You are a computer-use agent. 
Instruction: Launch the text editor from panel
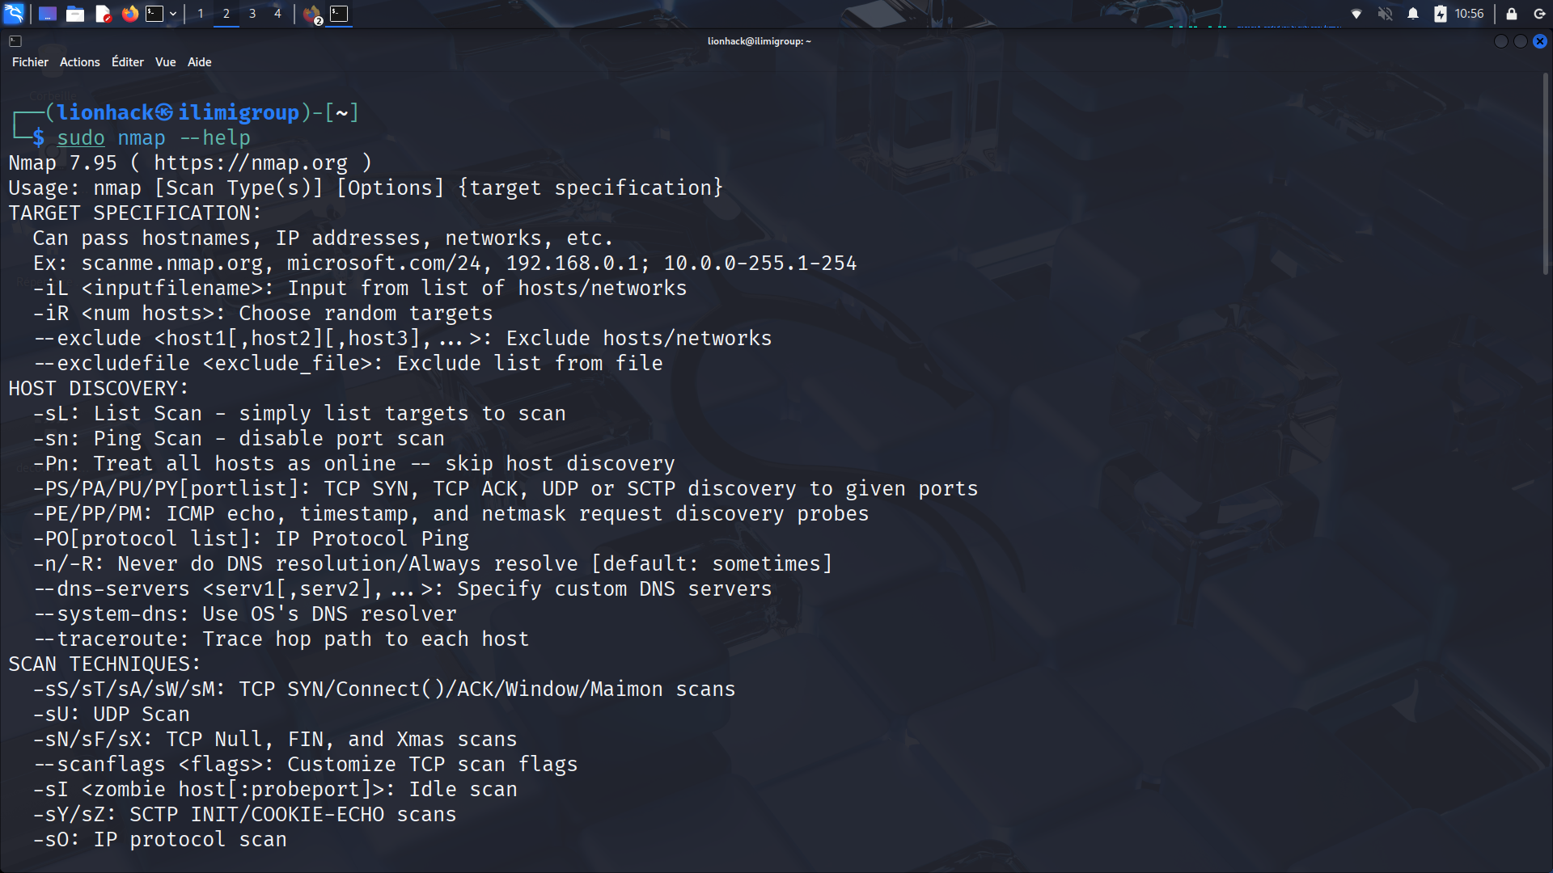pyautogui.click(x=103, y=14)
